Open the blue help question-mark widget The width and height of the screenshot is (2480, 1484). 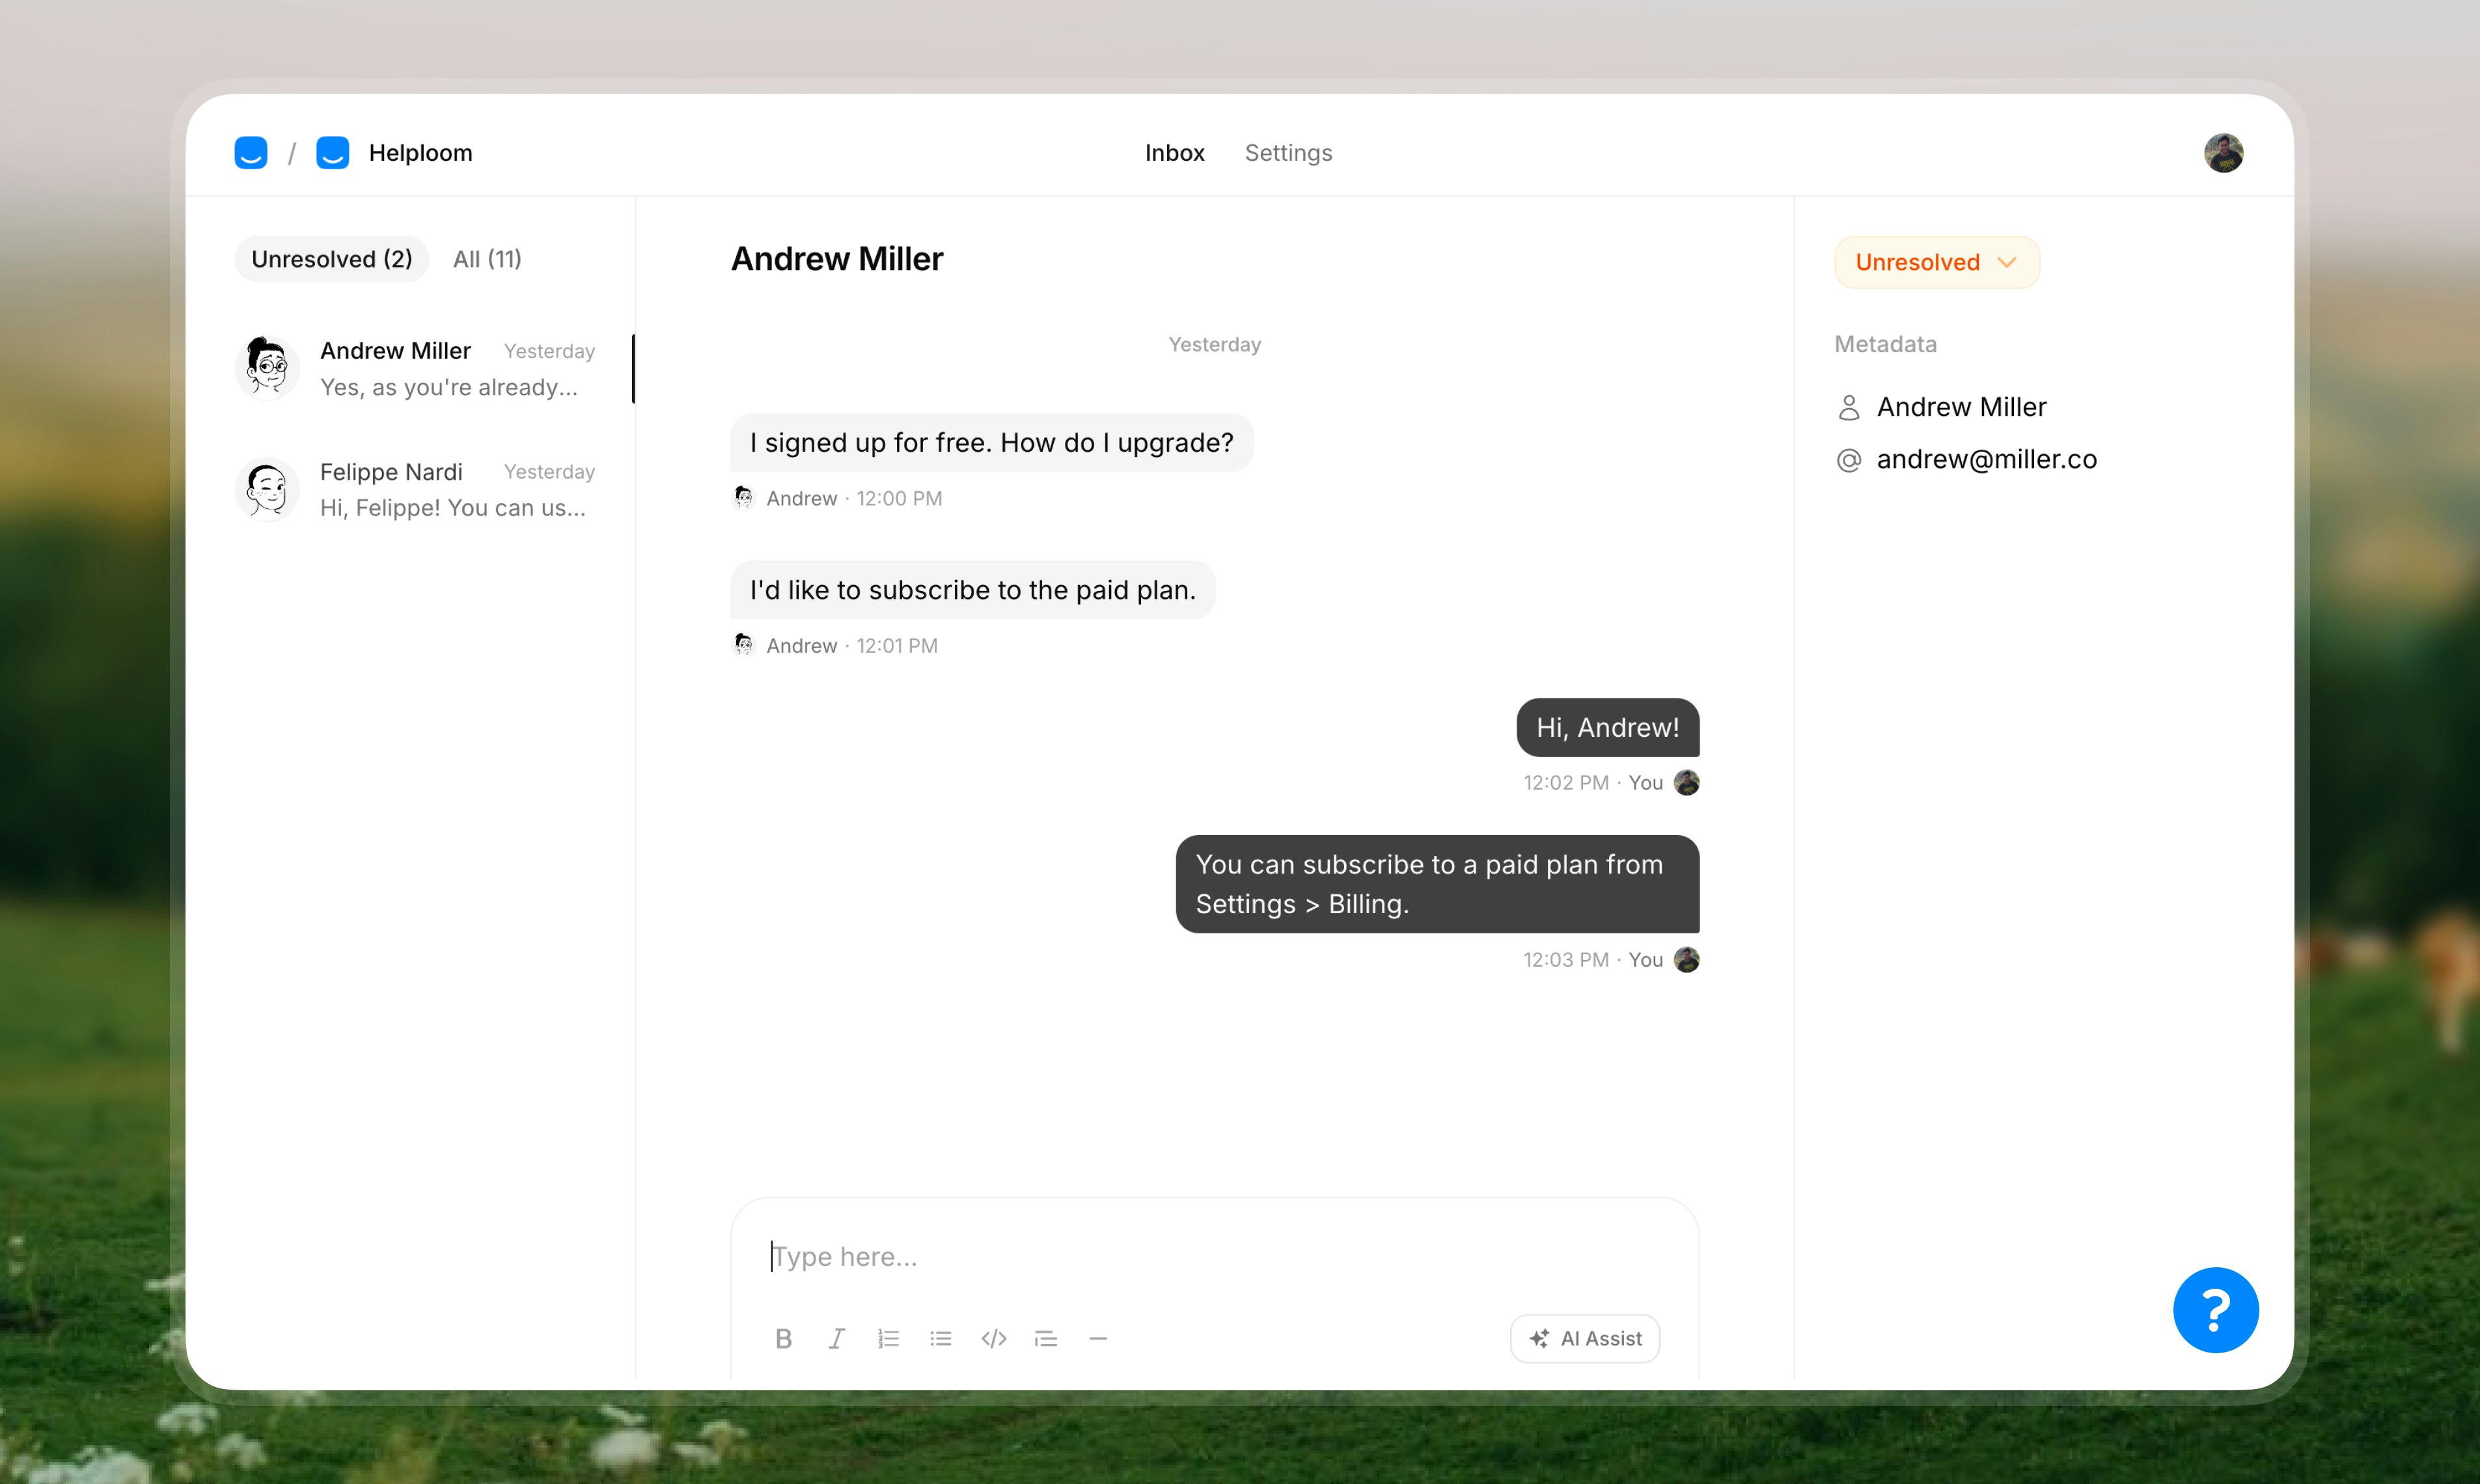pos(2215,1309)
